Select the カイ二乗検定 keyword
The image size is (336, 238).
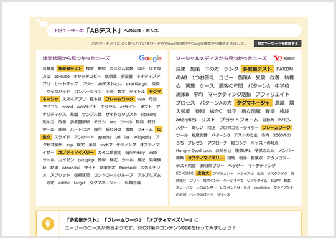tap(110, 153)
